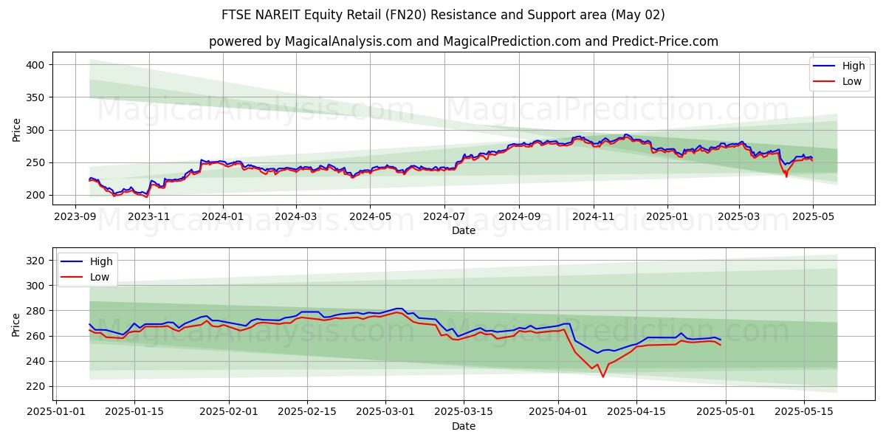Click the '2023-11' x-axis label of top chart
The height and width of the screenshot is (443, 886).
tap(149, 216)
